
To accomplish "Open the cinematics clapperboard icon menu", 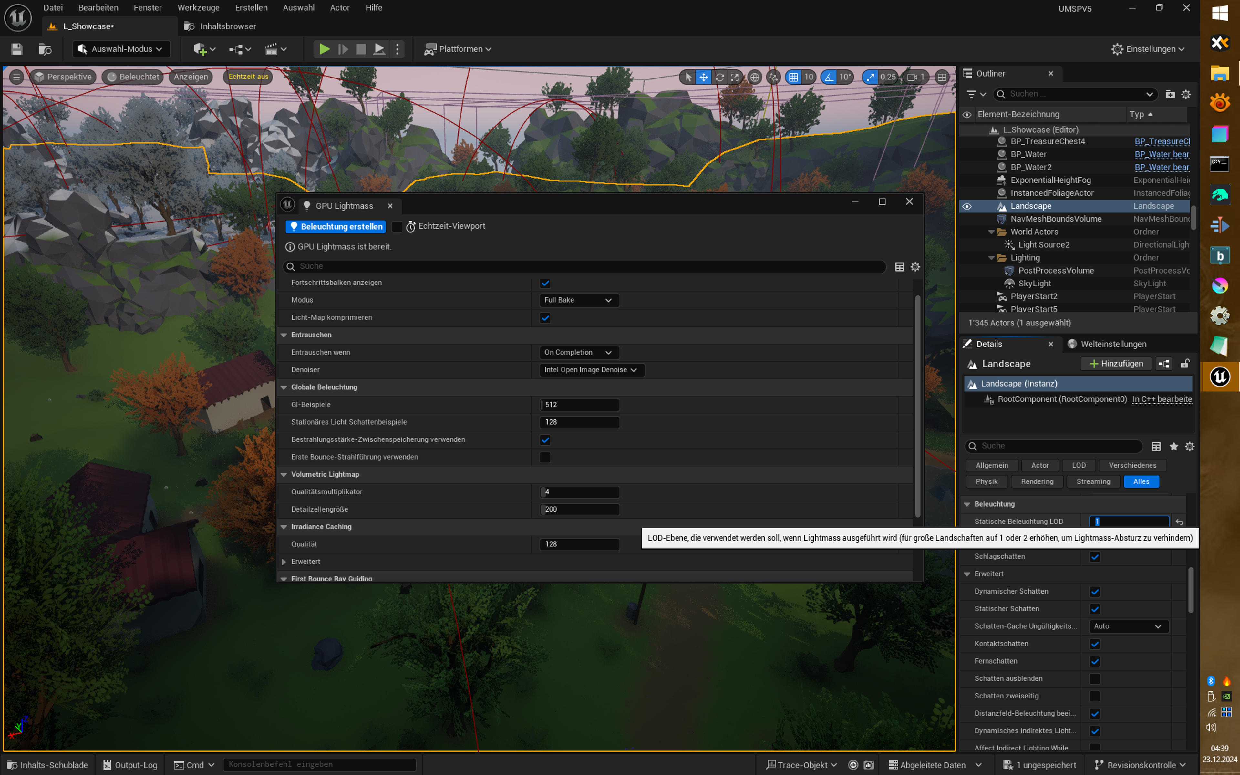I will 275,49.
